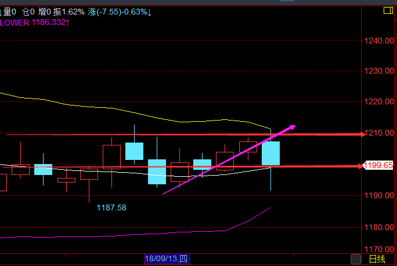Click the 1187.58 low price label
This screenshot has height=266, width=397.
pyautogui.click(x=111, y=207)
